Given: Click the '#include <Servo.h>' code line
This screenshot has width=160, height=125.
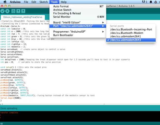Looking at the screenshot, I should tap(10, 26).
